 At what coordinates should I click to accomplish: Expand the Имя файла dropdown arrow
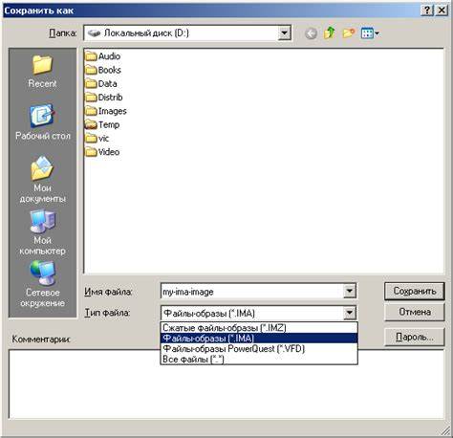(x=350, y=291)
